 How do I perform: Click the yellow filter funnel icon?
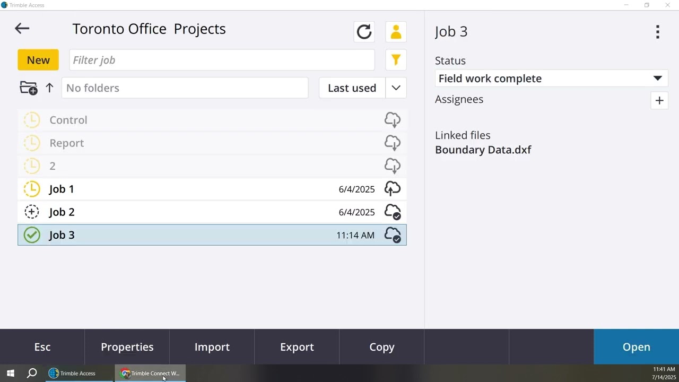[396, 60]
